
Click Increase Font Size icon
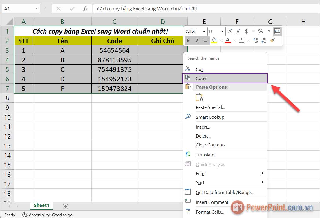(x=230, y=31)
